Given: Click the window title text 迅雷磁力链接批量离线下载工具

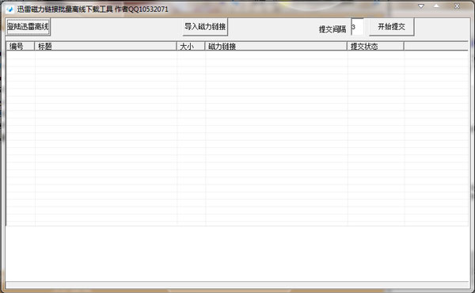Looking at the screenshot, I should tap(65, 9).
